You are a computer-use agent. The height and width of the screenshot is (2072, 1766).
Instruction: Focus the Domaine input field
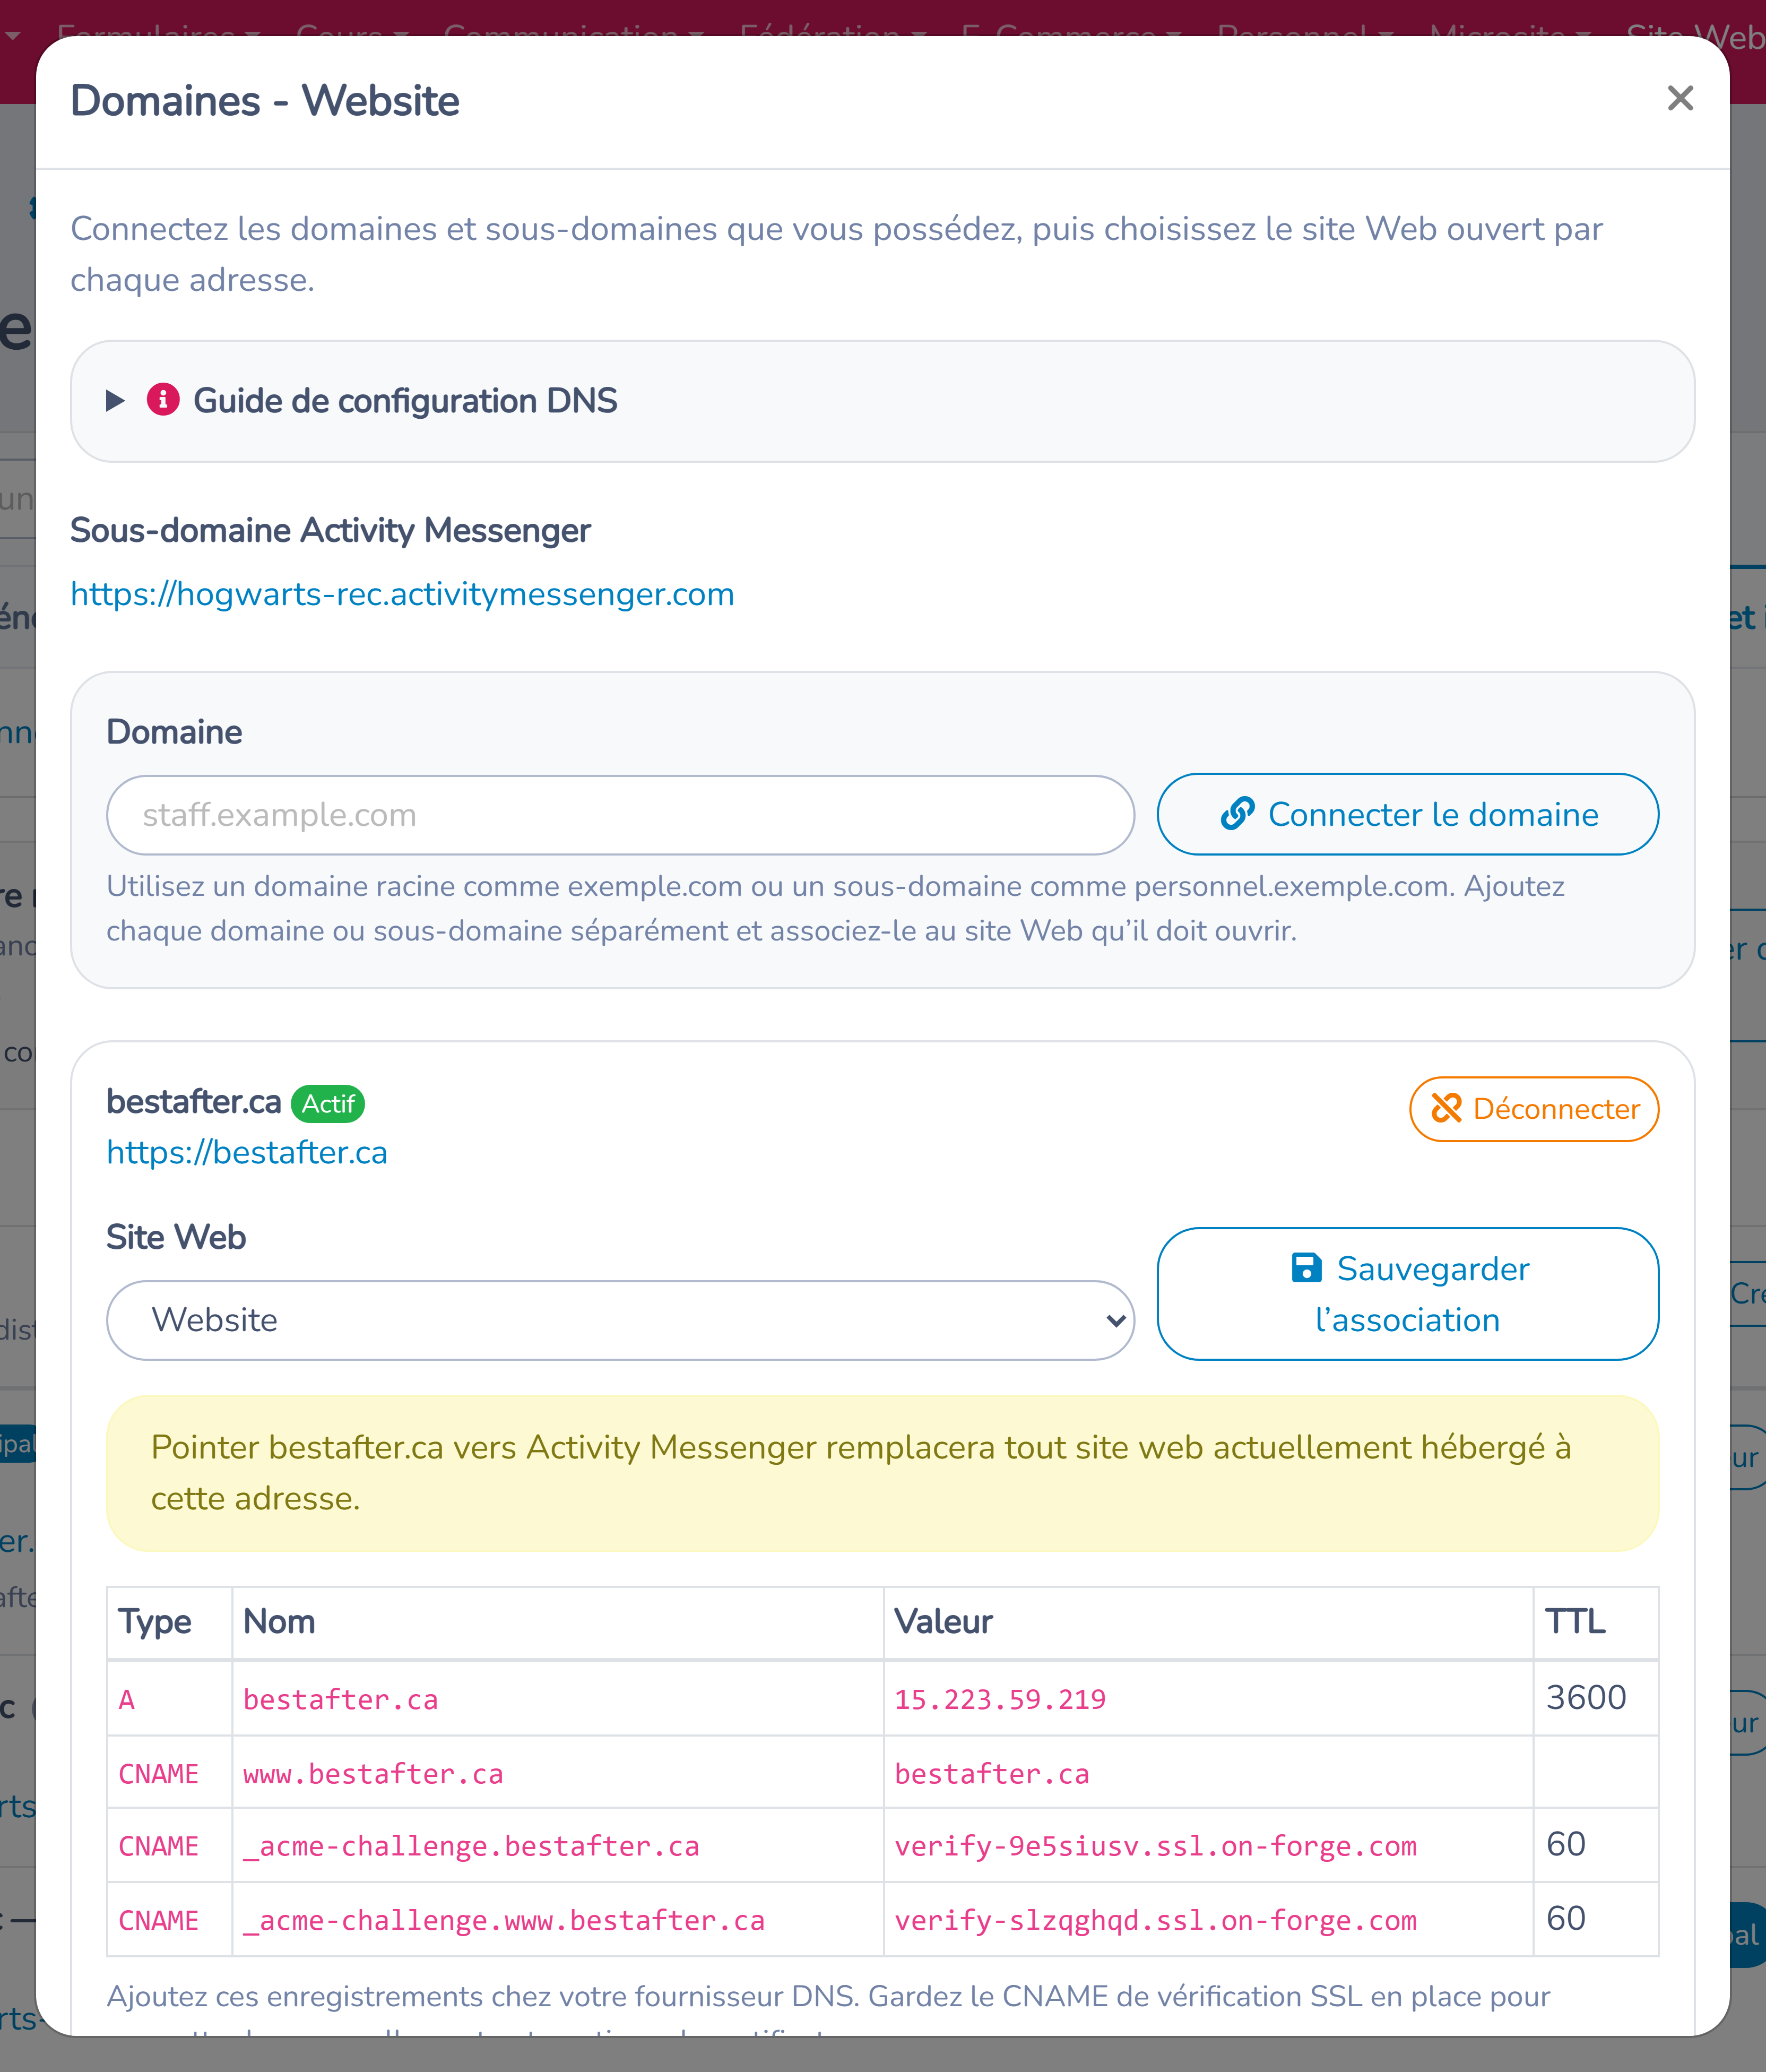tap(620, 815)
